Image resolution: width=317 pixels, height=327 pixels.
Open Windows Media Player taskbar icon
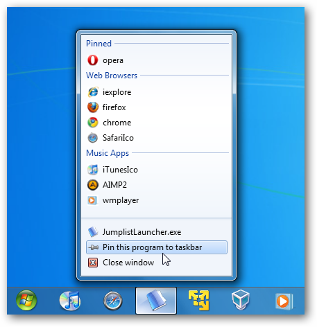tap(284, 301)
